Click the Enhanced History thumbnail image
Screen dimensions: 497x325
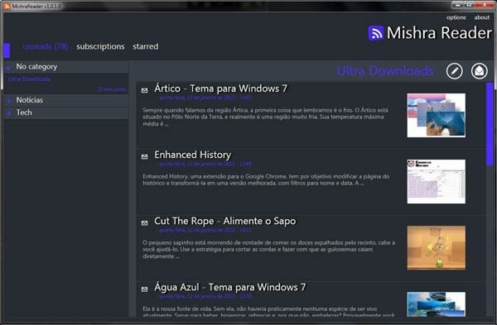point(437,181)
